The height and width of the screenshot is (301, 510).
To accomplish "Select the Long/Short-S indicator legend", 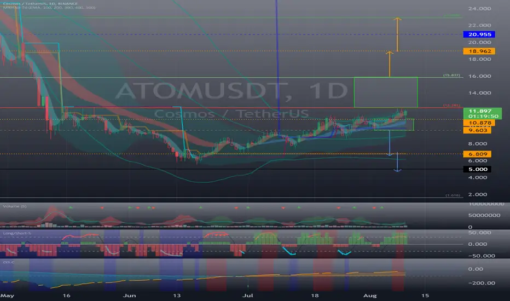I will pos(17,233).
